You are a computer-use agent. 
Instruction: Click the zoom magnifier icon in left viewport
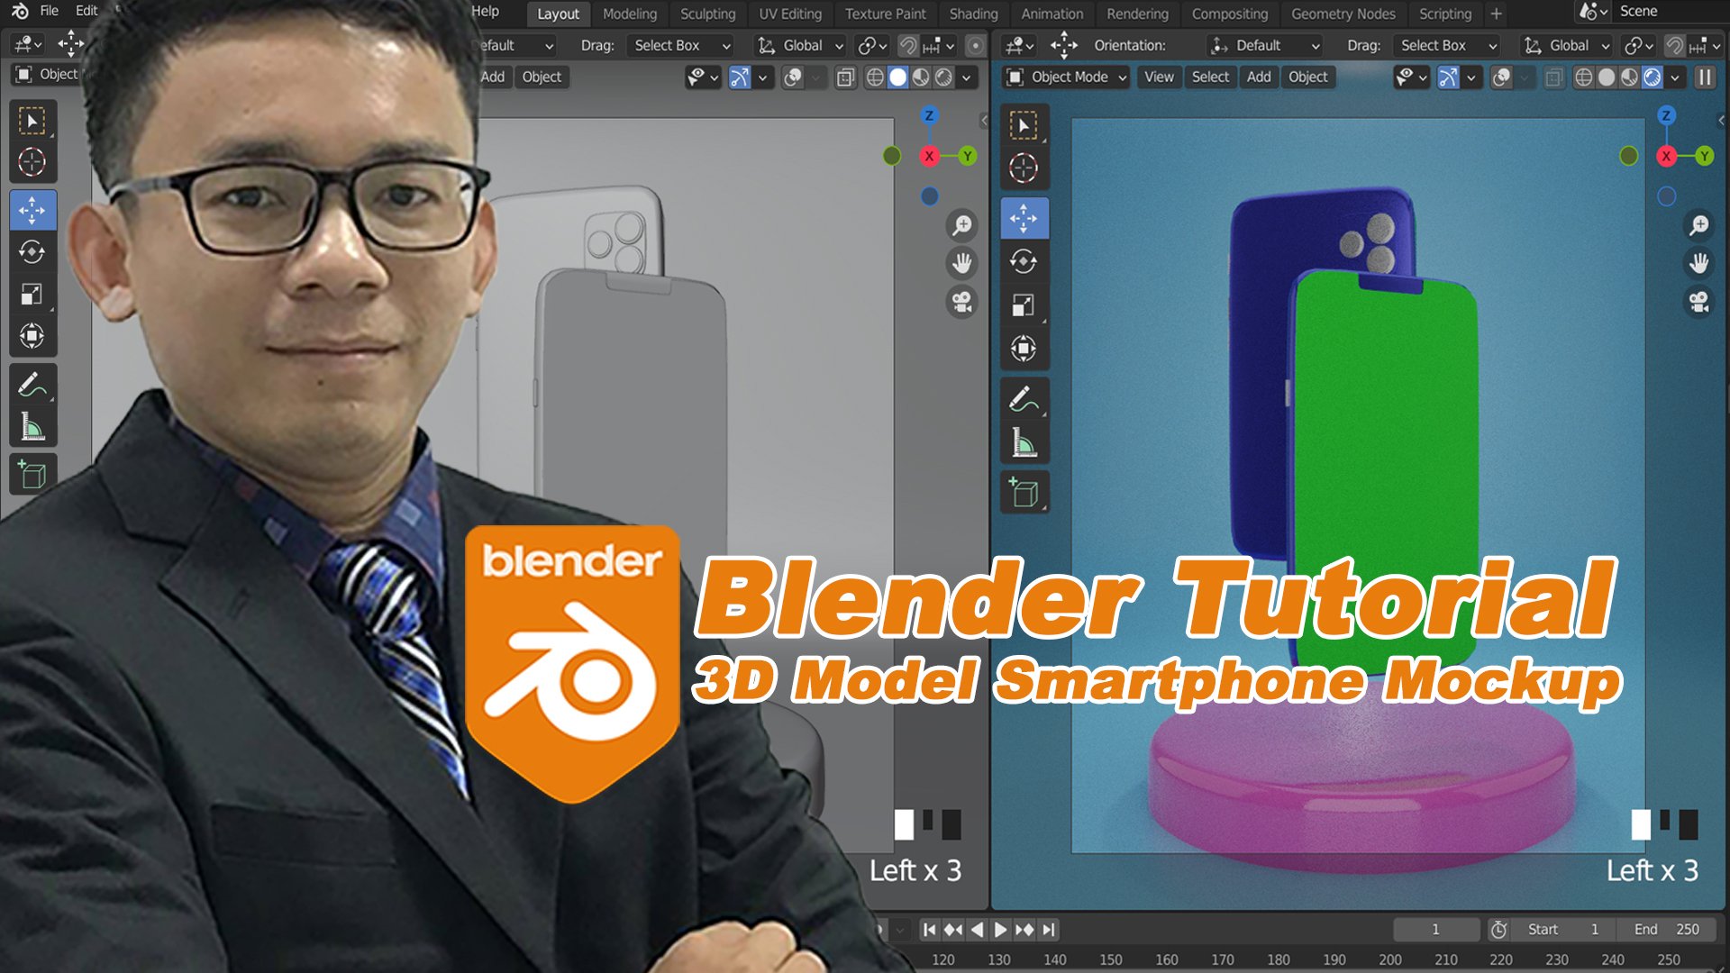962,224
